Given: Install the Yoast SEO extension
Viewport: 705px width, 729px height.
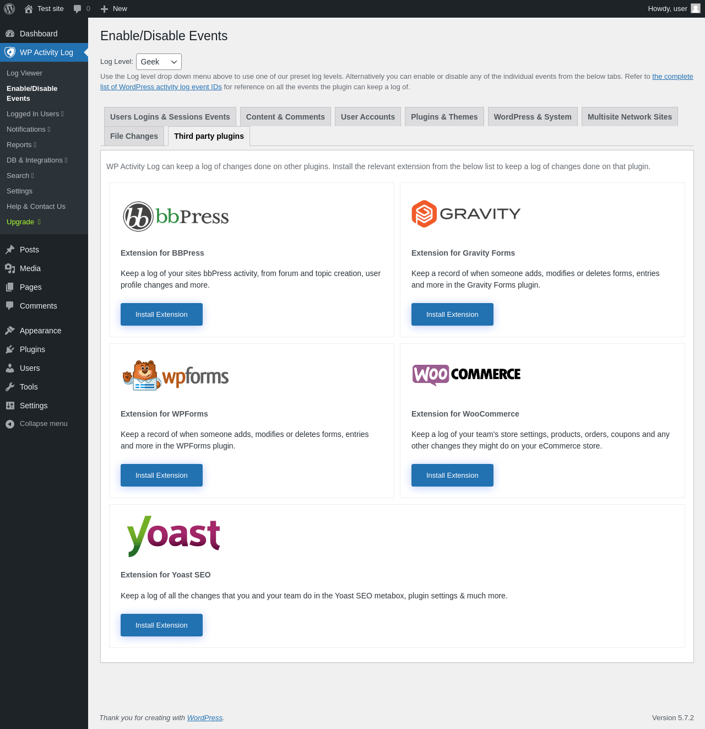Looking at the screenshot, I should point(161,625).
